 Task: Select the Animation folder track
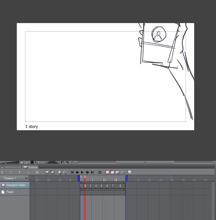coord(16,185)
